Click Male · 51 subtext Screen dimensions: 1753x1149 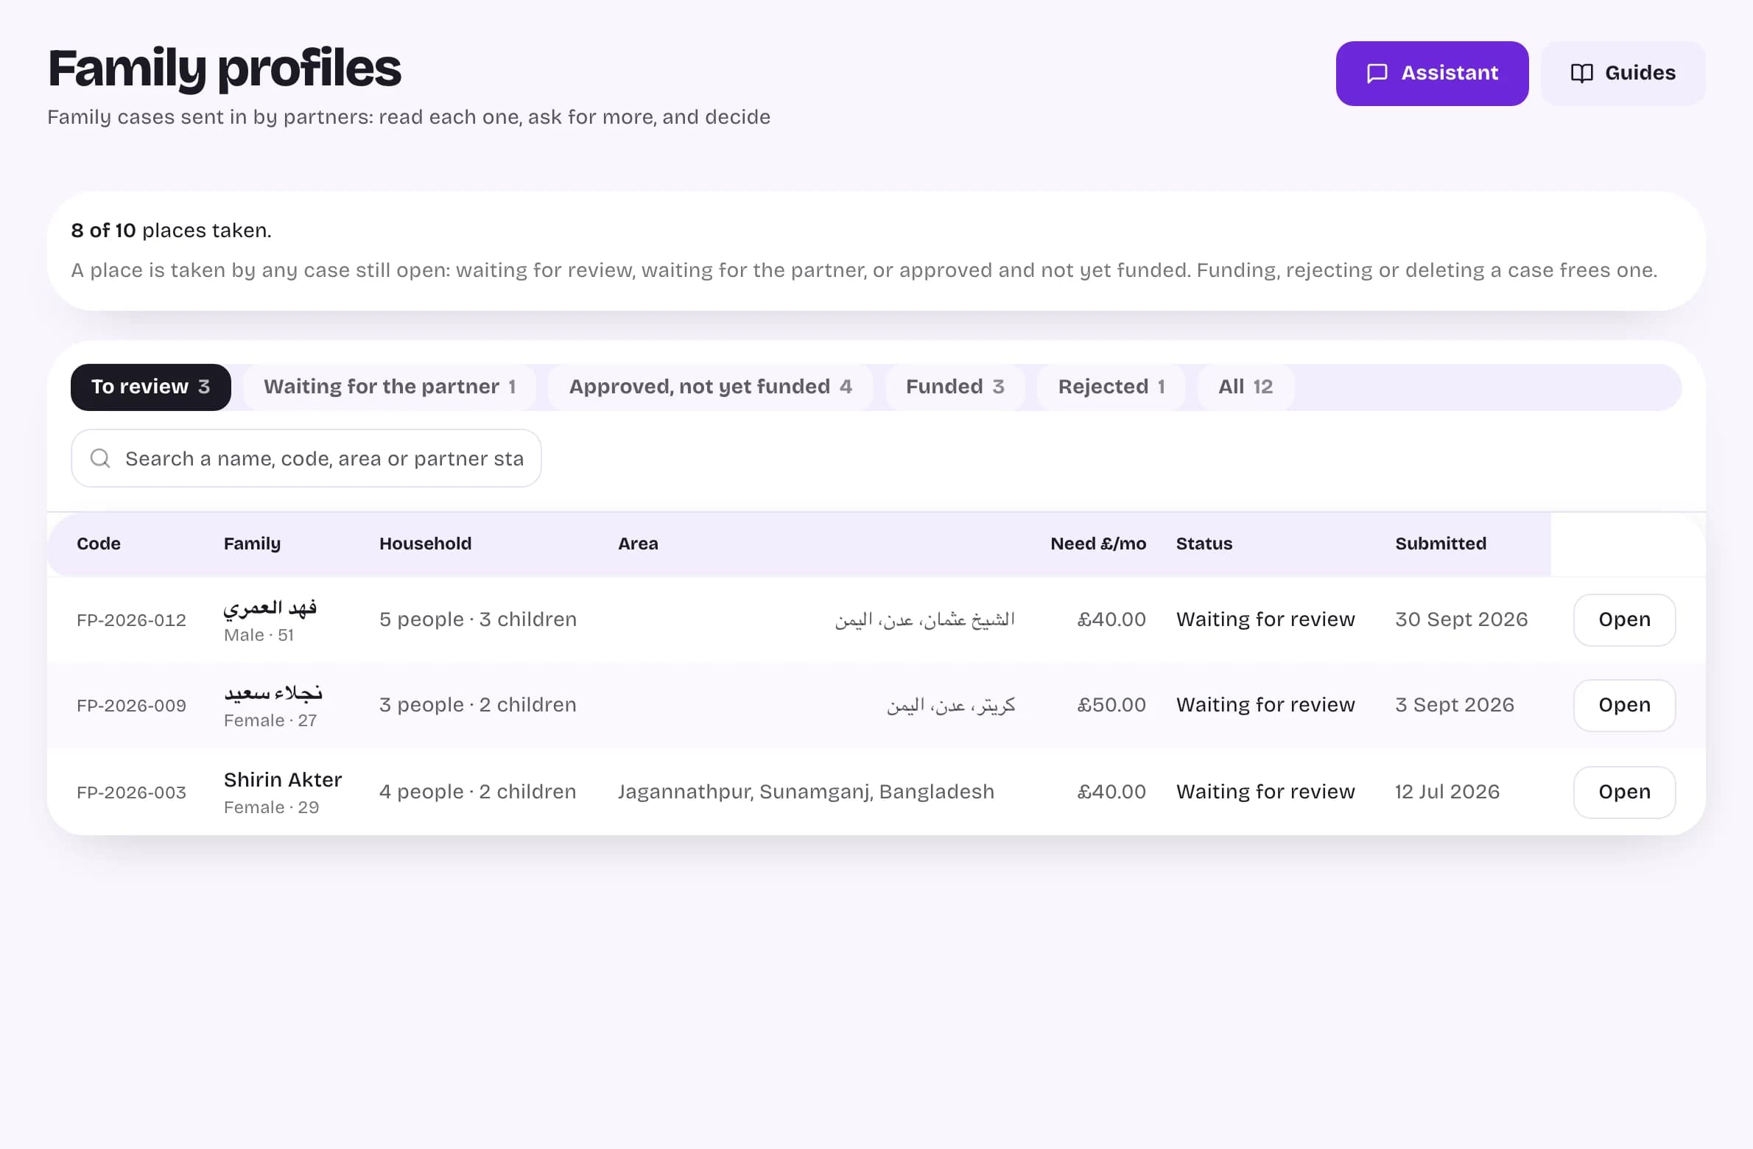(x=259, y=636)
